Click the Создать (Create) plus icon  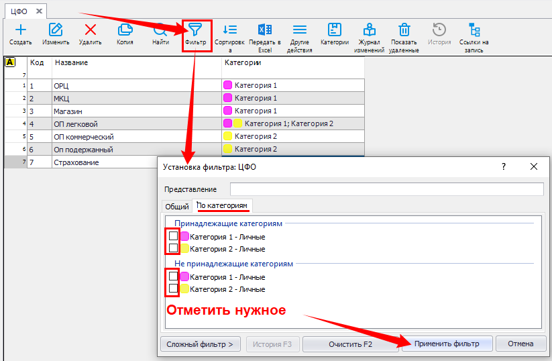pos(20,30)
